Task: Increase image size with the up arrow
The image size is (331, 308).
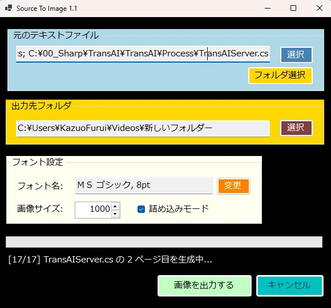Action: (x=115, y=206)
